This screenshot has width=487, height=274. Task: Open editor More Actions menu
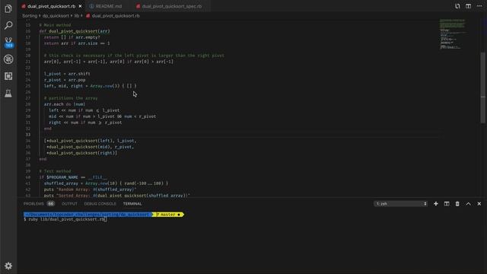479,6
